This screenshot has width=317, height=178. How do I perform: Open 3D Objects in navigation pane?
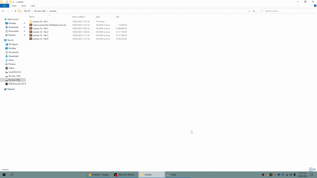pyautogui.click(x=13, y=44)
